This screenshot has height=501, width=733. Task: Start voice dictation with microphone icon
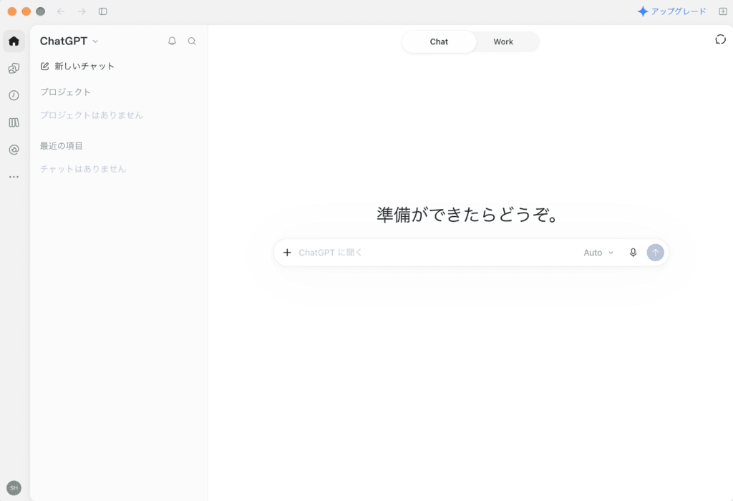[633, 253]
